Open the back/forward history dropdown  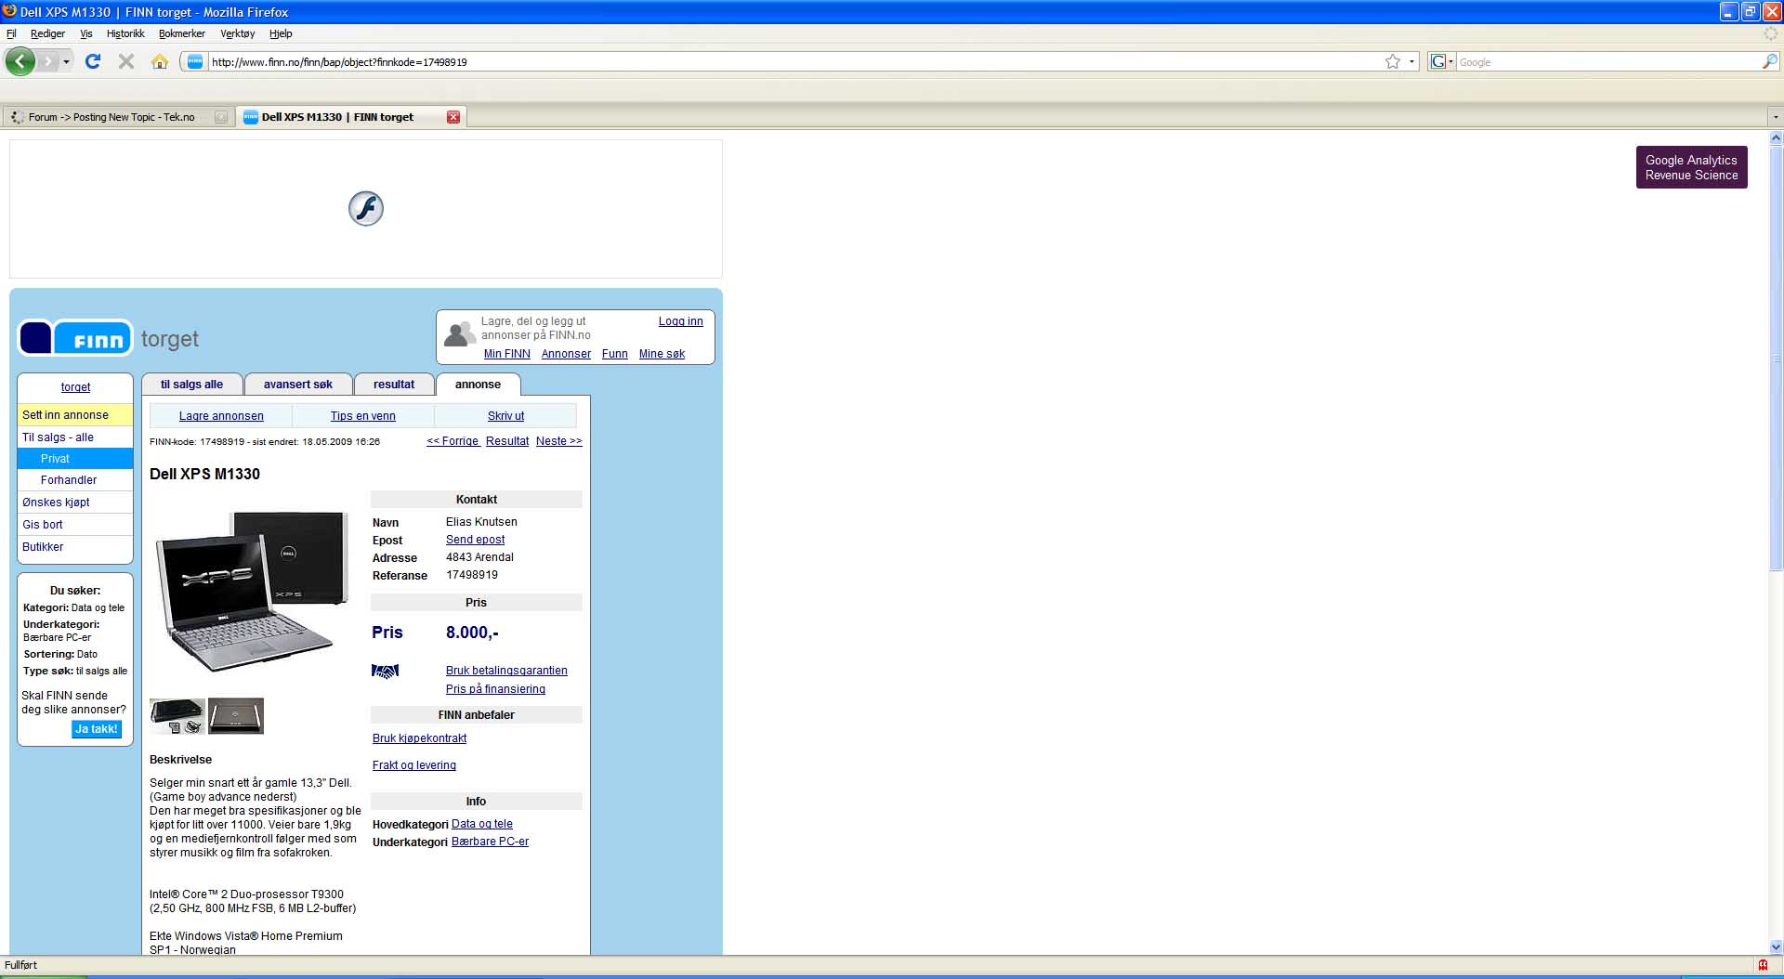click(x=66, y=61)
